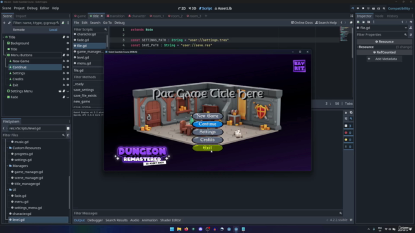Screen dimensions: 415x233
Task: Load resource icon in Inspector
Action: [x=363, y=22]
